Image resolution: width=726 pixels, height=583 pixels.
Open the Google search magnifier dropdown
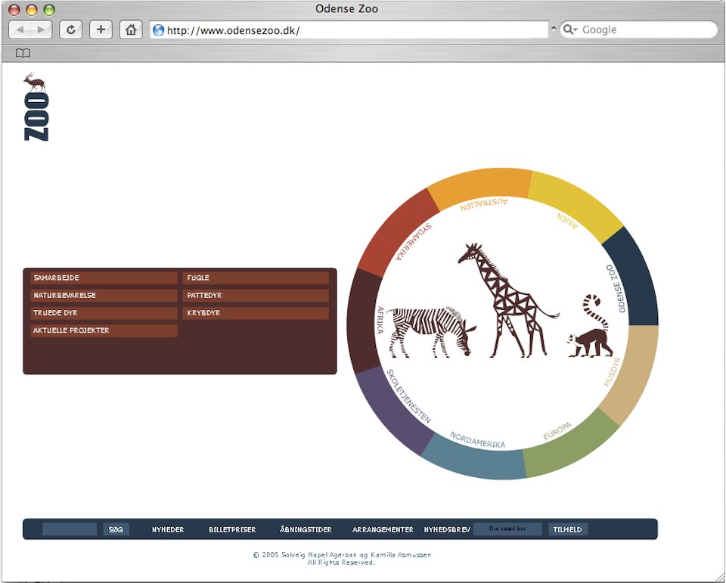pyautogui.click(x=570, y=30)
